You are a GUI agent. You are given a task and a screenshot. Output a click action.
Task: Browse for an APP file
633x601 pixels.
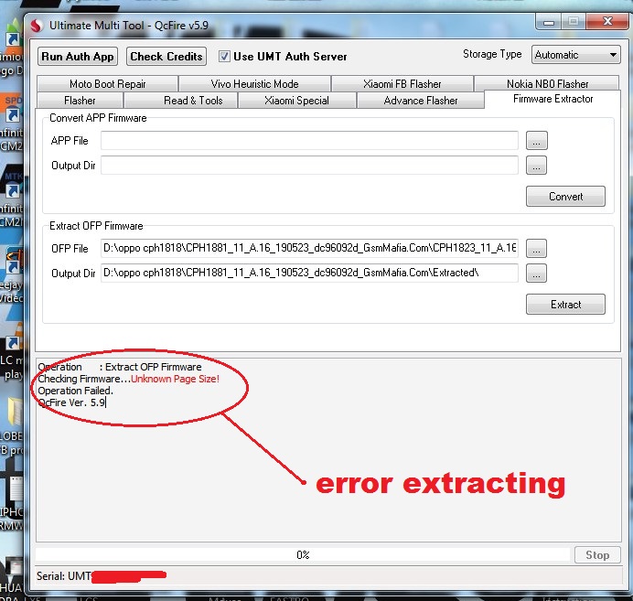tap(536, 141)
